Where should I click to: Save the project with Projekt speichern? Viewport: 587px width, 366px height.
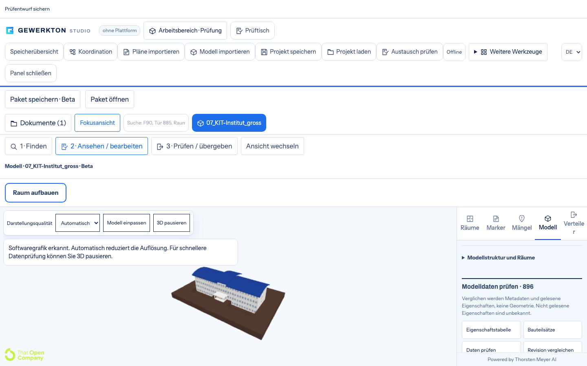point(288,52)
